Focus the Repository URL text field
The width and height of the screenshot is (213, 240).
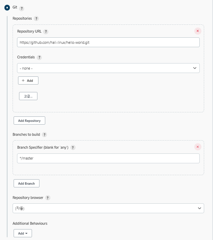coord(108,42)
